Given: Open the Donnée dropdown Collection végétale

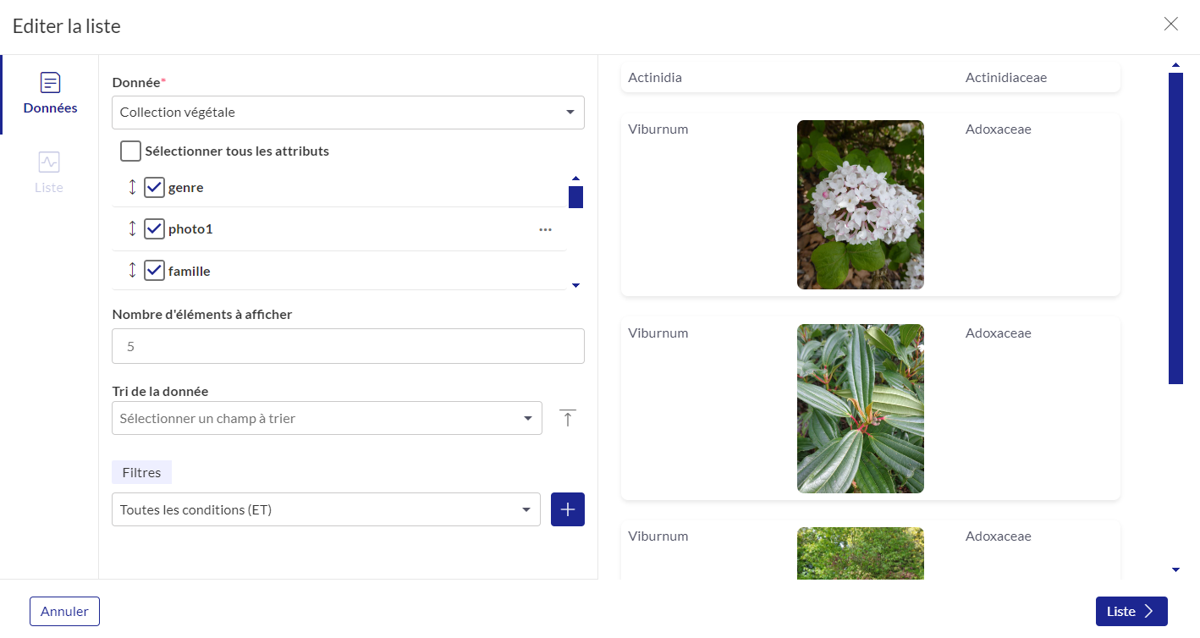Looking at the screenshot, I should point(348,113).
